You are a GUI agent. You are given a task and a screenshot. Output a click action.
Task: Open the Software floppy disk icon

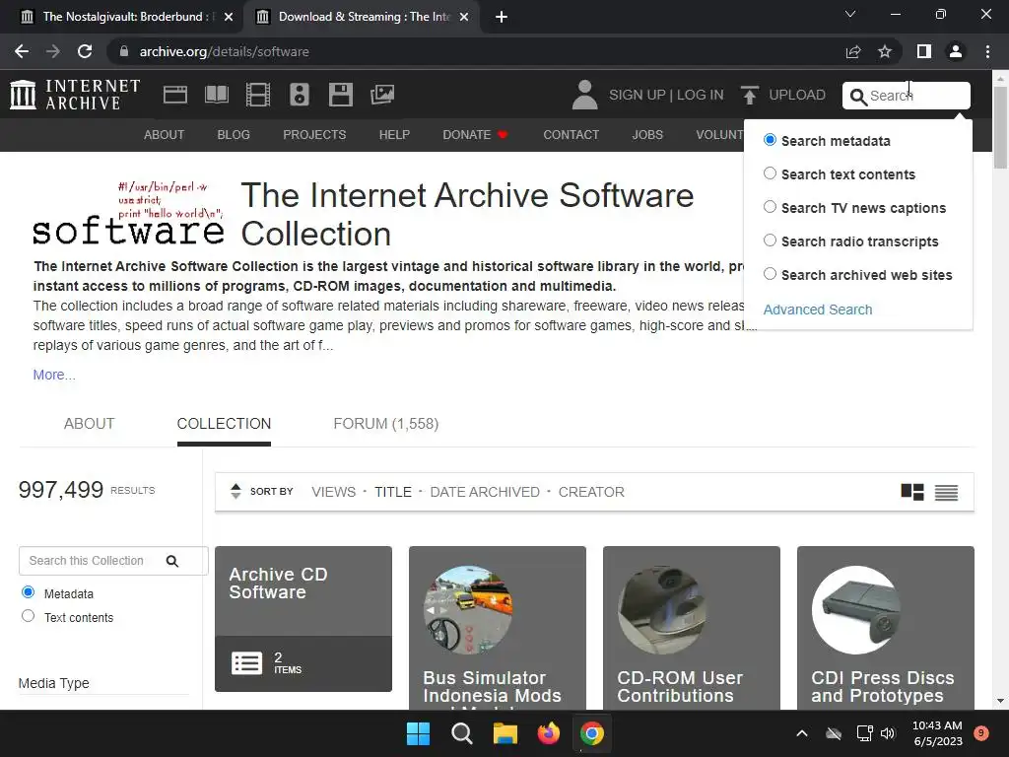click(x=340, y=95)
